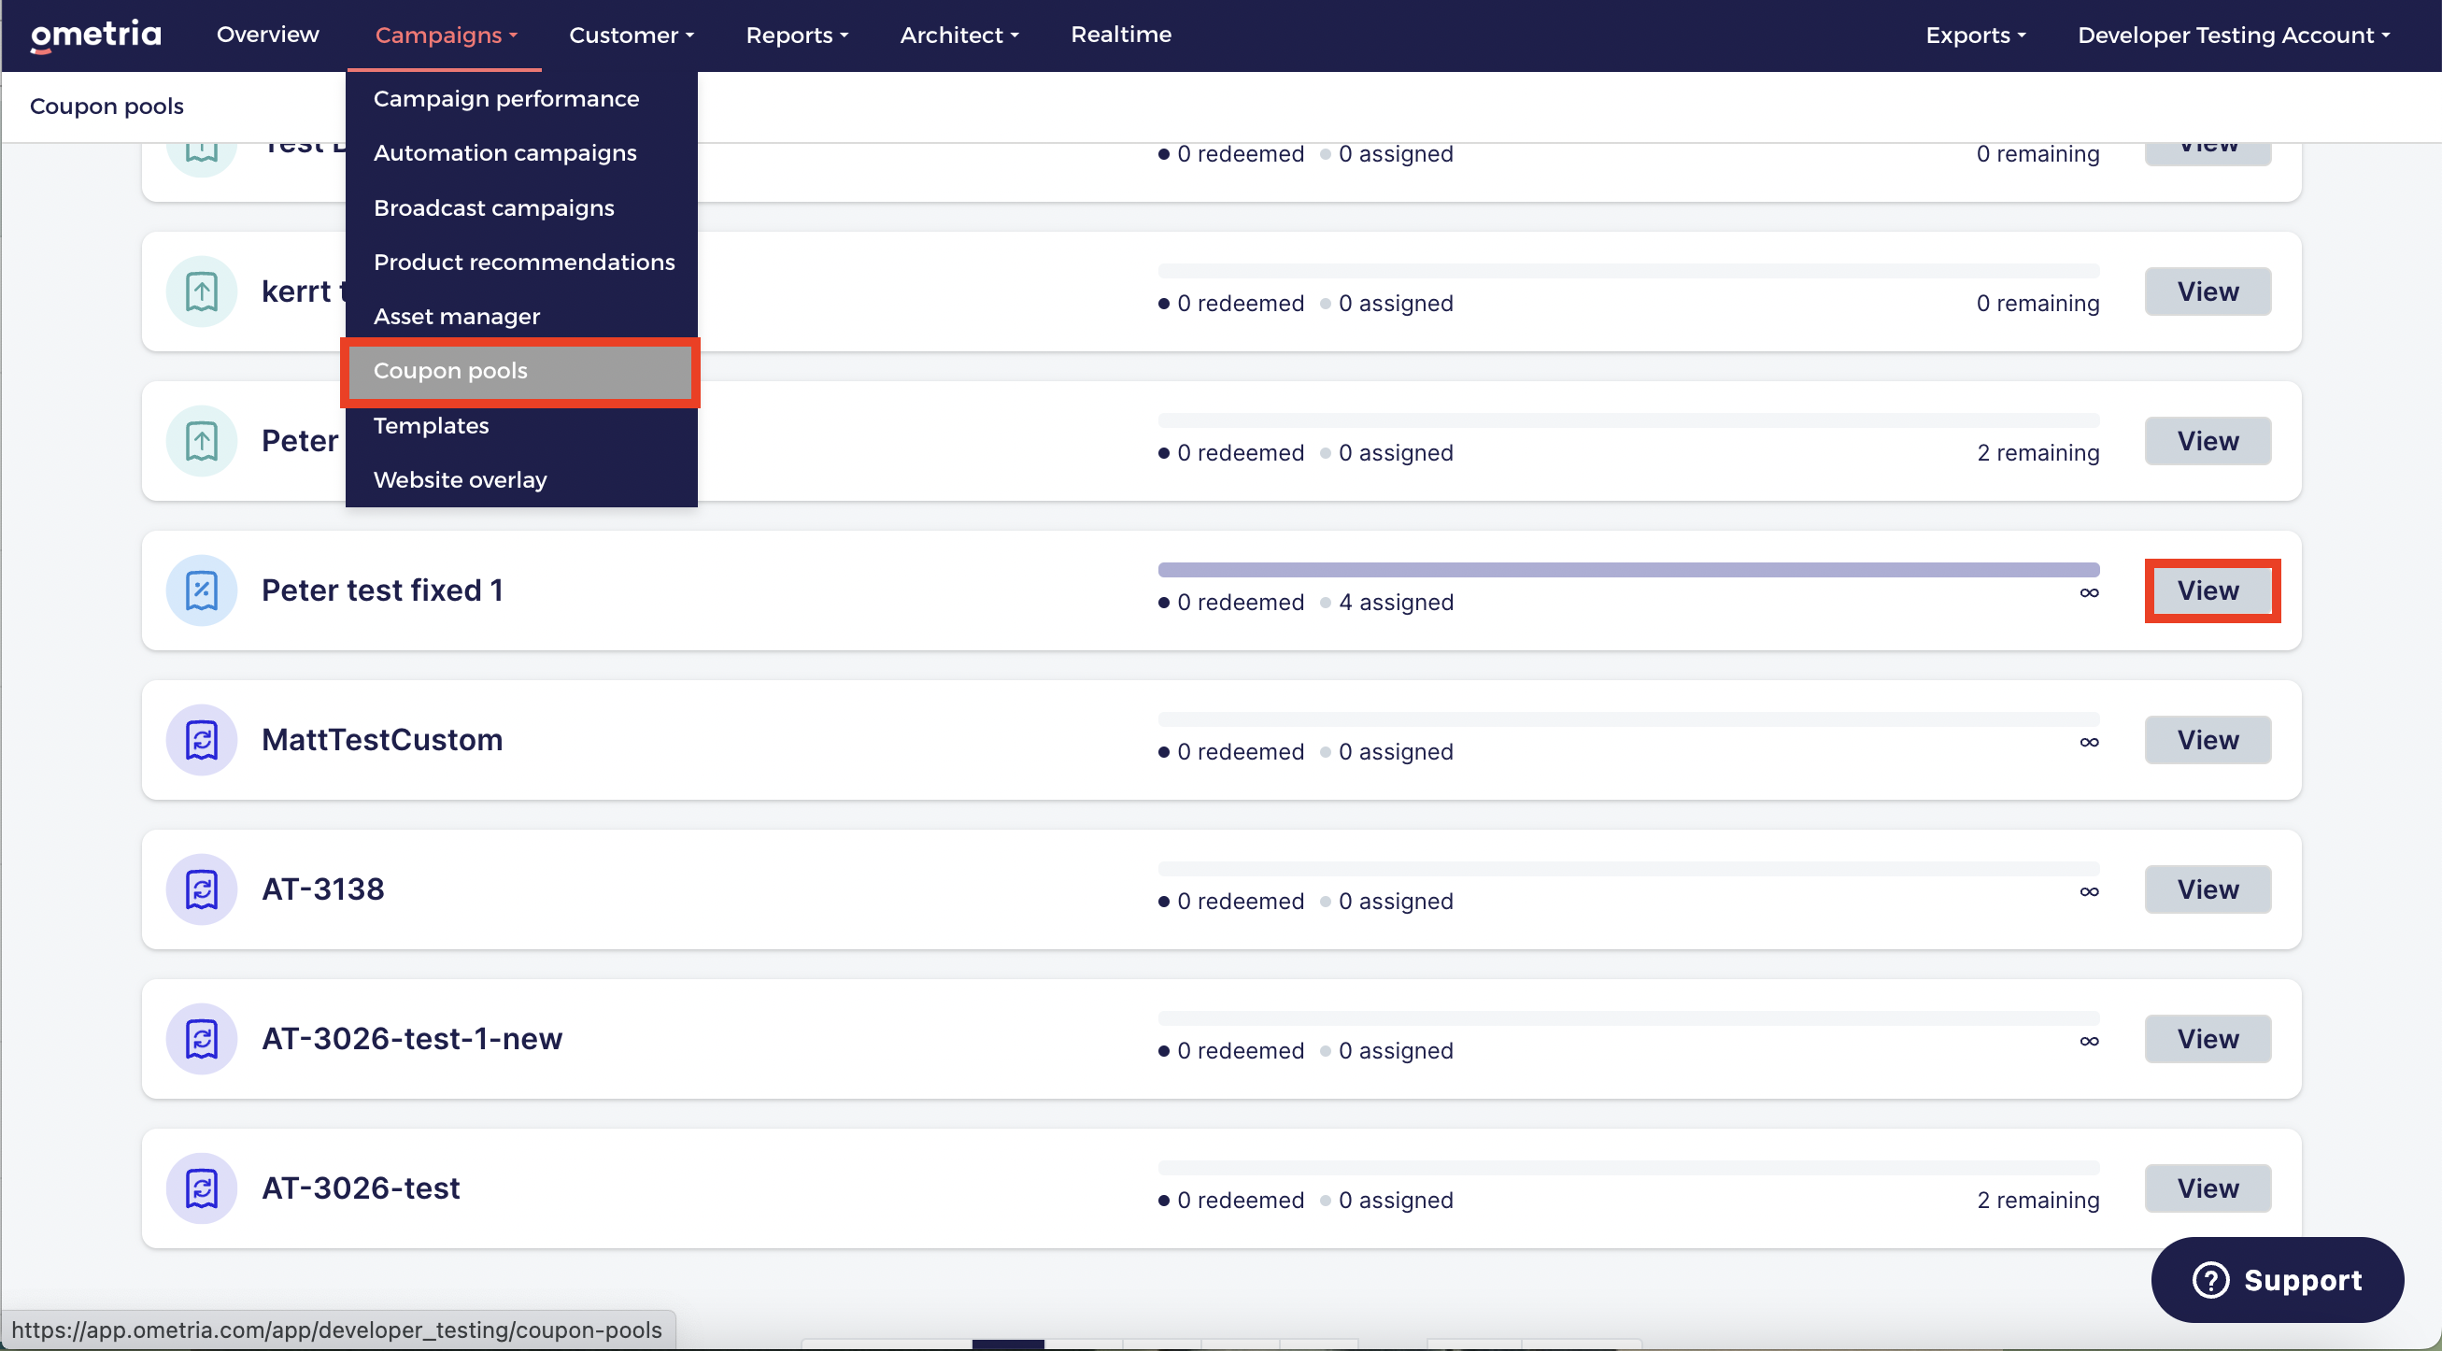
Task: Click the AT-3026-test-1-new pool name
Action: click(412, 1039)
